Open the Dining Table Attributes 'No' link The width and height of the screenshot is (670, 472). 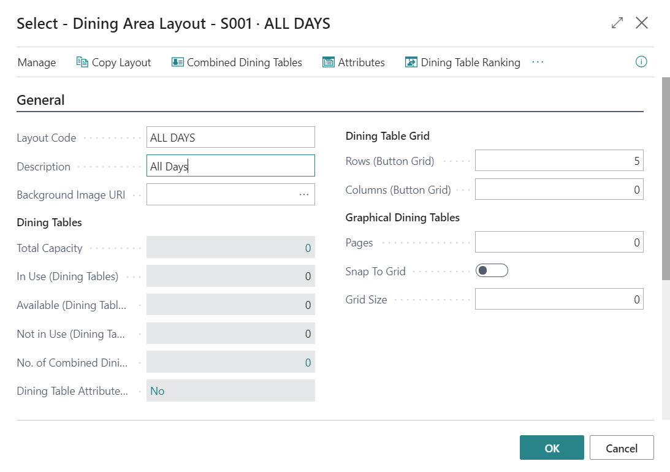click(x=158, y=391)
